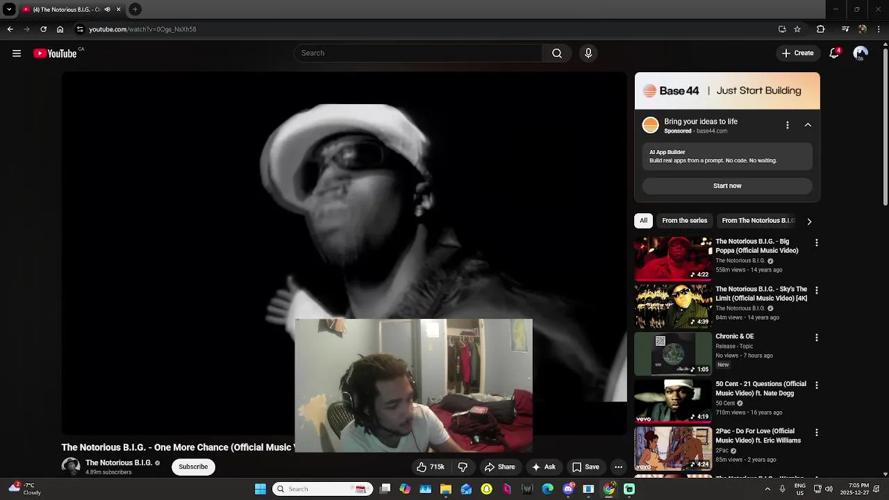Open the weather widget showing Cloudy
The image size is (889, 500).
[x=25, y=489]
